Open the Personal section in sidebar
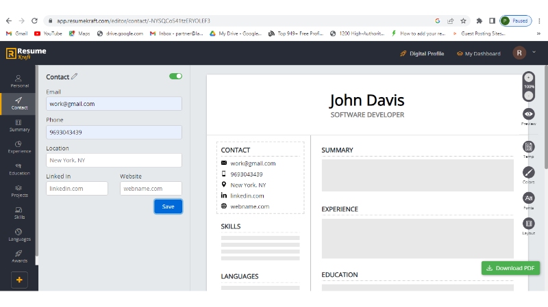The image size is (548, 307). [x=19, y=81]
